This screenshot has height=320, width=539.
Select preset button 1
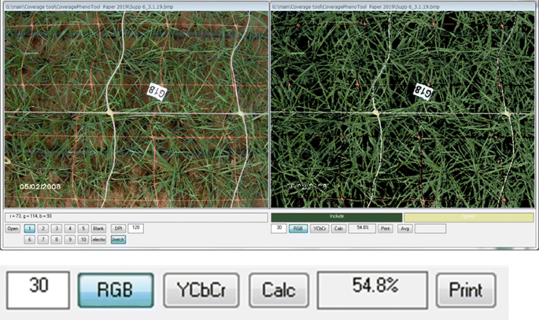point(28,229)
